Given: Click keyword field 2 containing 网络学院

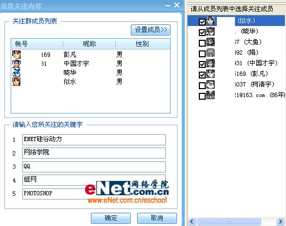Looking at the screenshot, I should coord(94,153).
